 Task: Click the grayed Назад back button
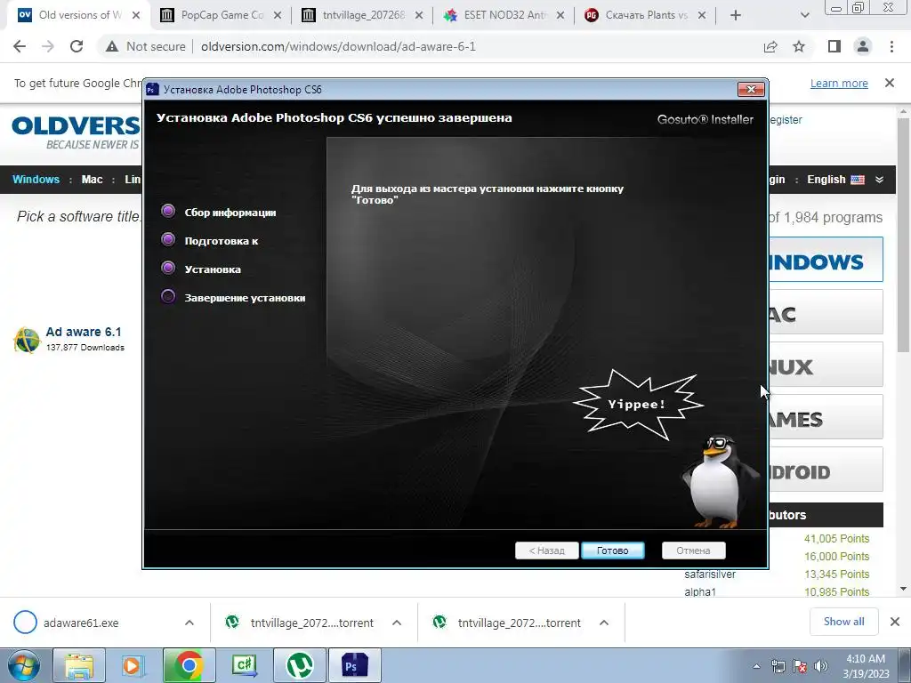pos(547,550)
